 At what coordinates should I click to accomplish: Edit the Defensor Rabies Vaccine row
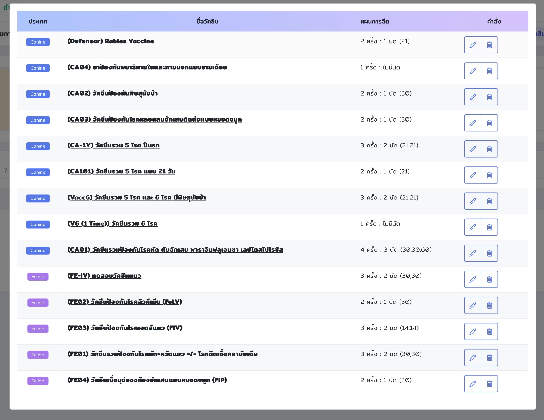[473, 45]
